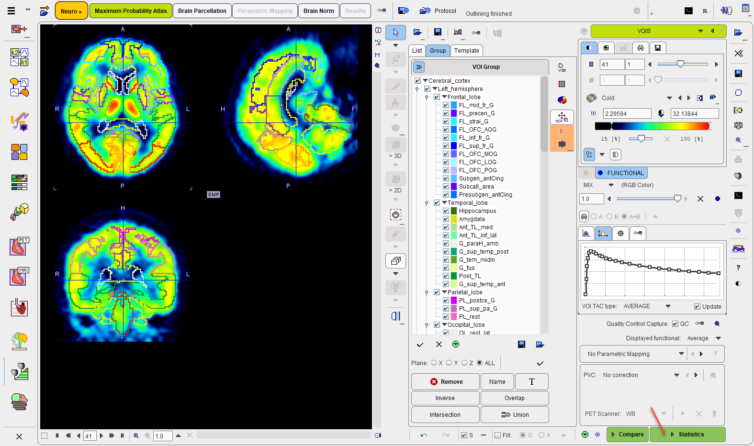Click the Intersection button
Screen dimensions: 754x446
click(445, 415)
